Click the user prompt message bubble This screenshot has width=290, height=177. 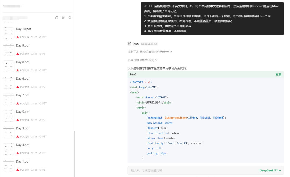coord(212,18)
